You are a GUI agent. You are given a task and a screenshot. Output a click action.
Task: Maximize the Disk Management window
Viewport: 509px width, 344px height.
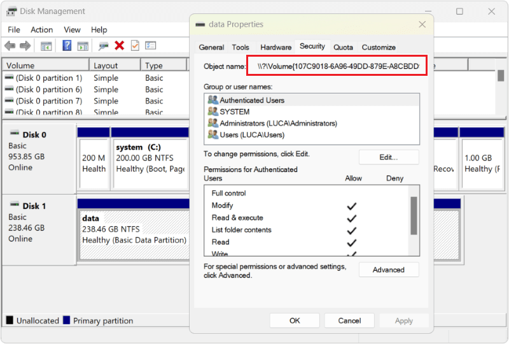point(459,11)
